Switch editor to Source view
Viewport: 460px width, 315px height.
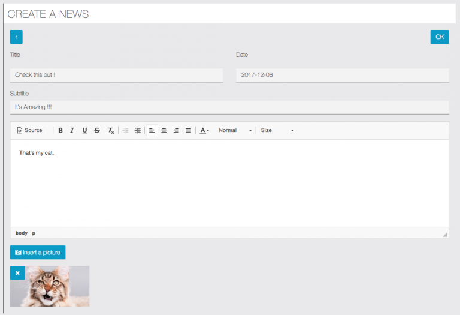[x=30, y=130]
